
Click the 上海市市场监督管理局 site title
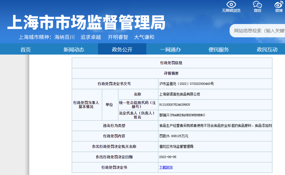tap(86, 22)
